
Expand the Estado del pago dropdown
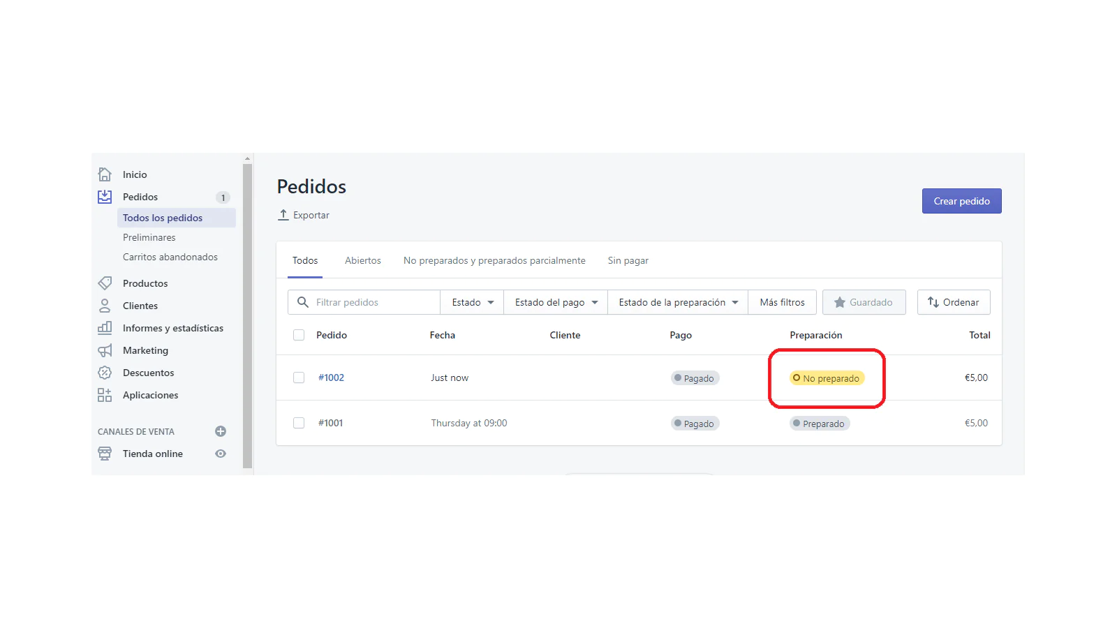pyautogui.click(x=556, y=302)
